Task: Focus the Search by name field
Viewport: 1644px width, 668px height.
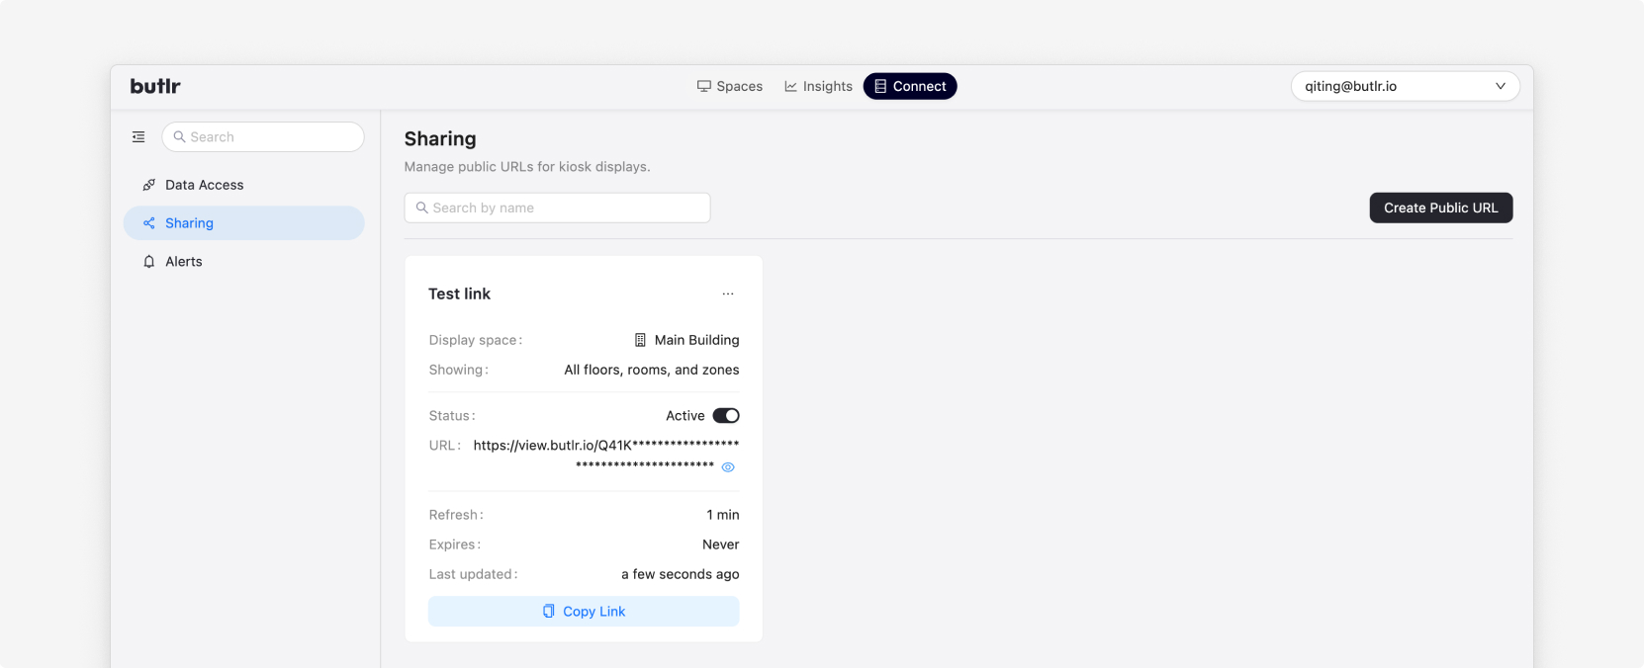Action: point(557,208)
